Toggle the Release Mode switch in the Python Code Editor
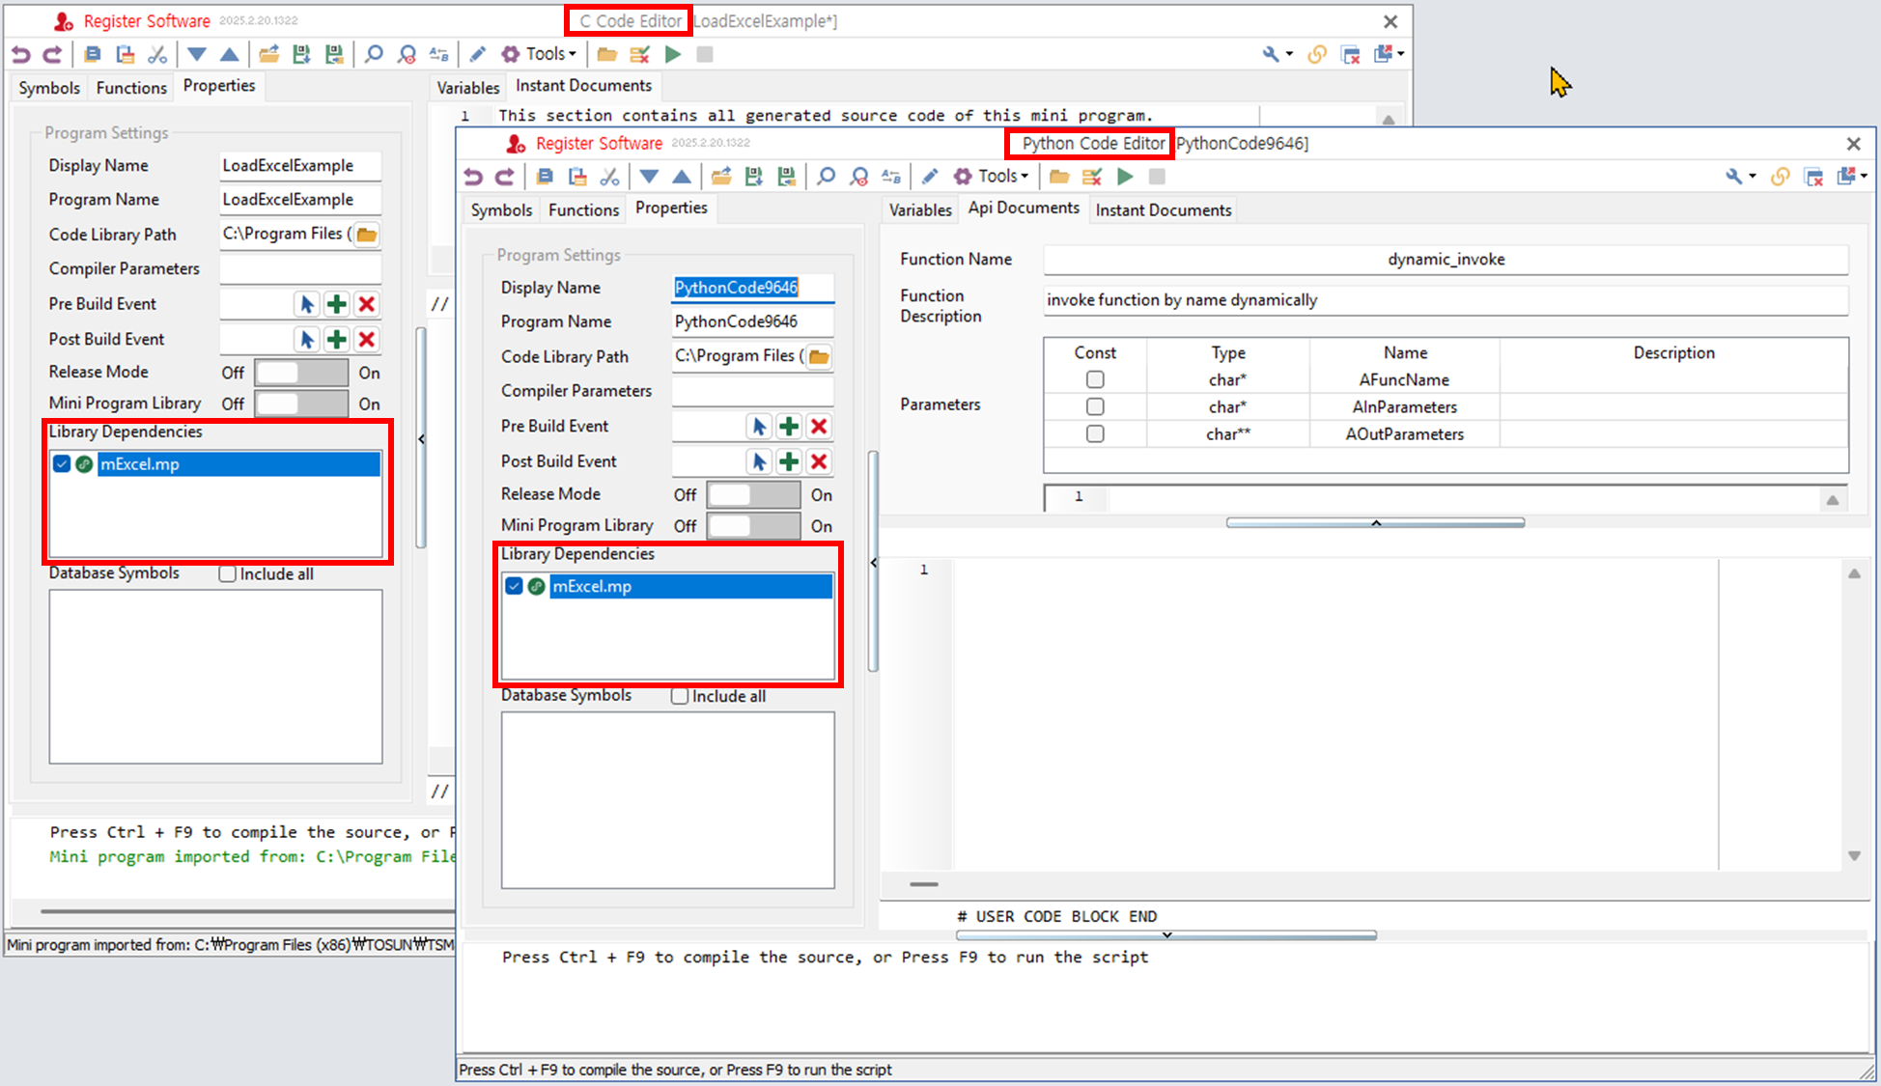 [753, 495]
